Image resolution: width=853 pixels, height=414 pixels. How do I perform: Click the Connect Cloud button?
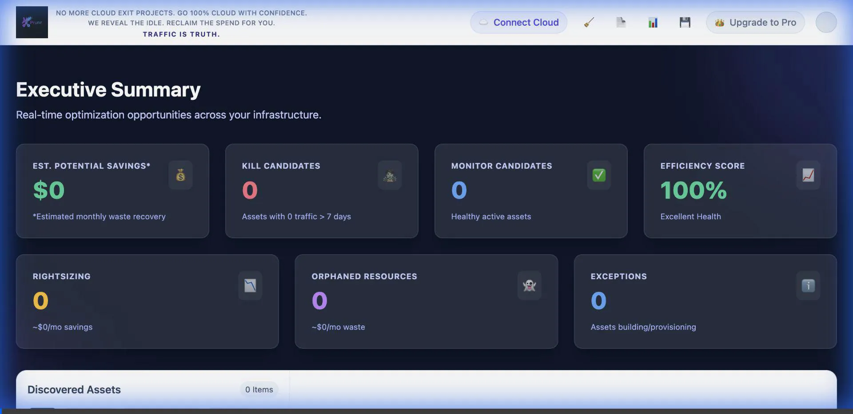(518, 22)
